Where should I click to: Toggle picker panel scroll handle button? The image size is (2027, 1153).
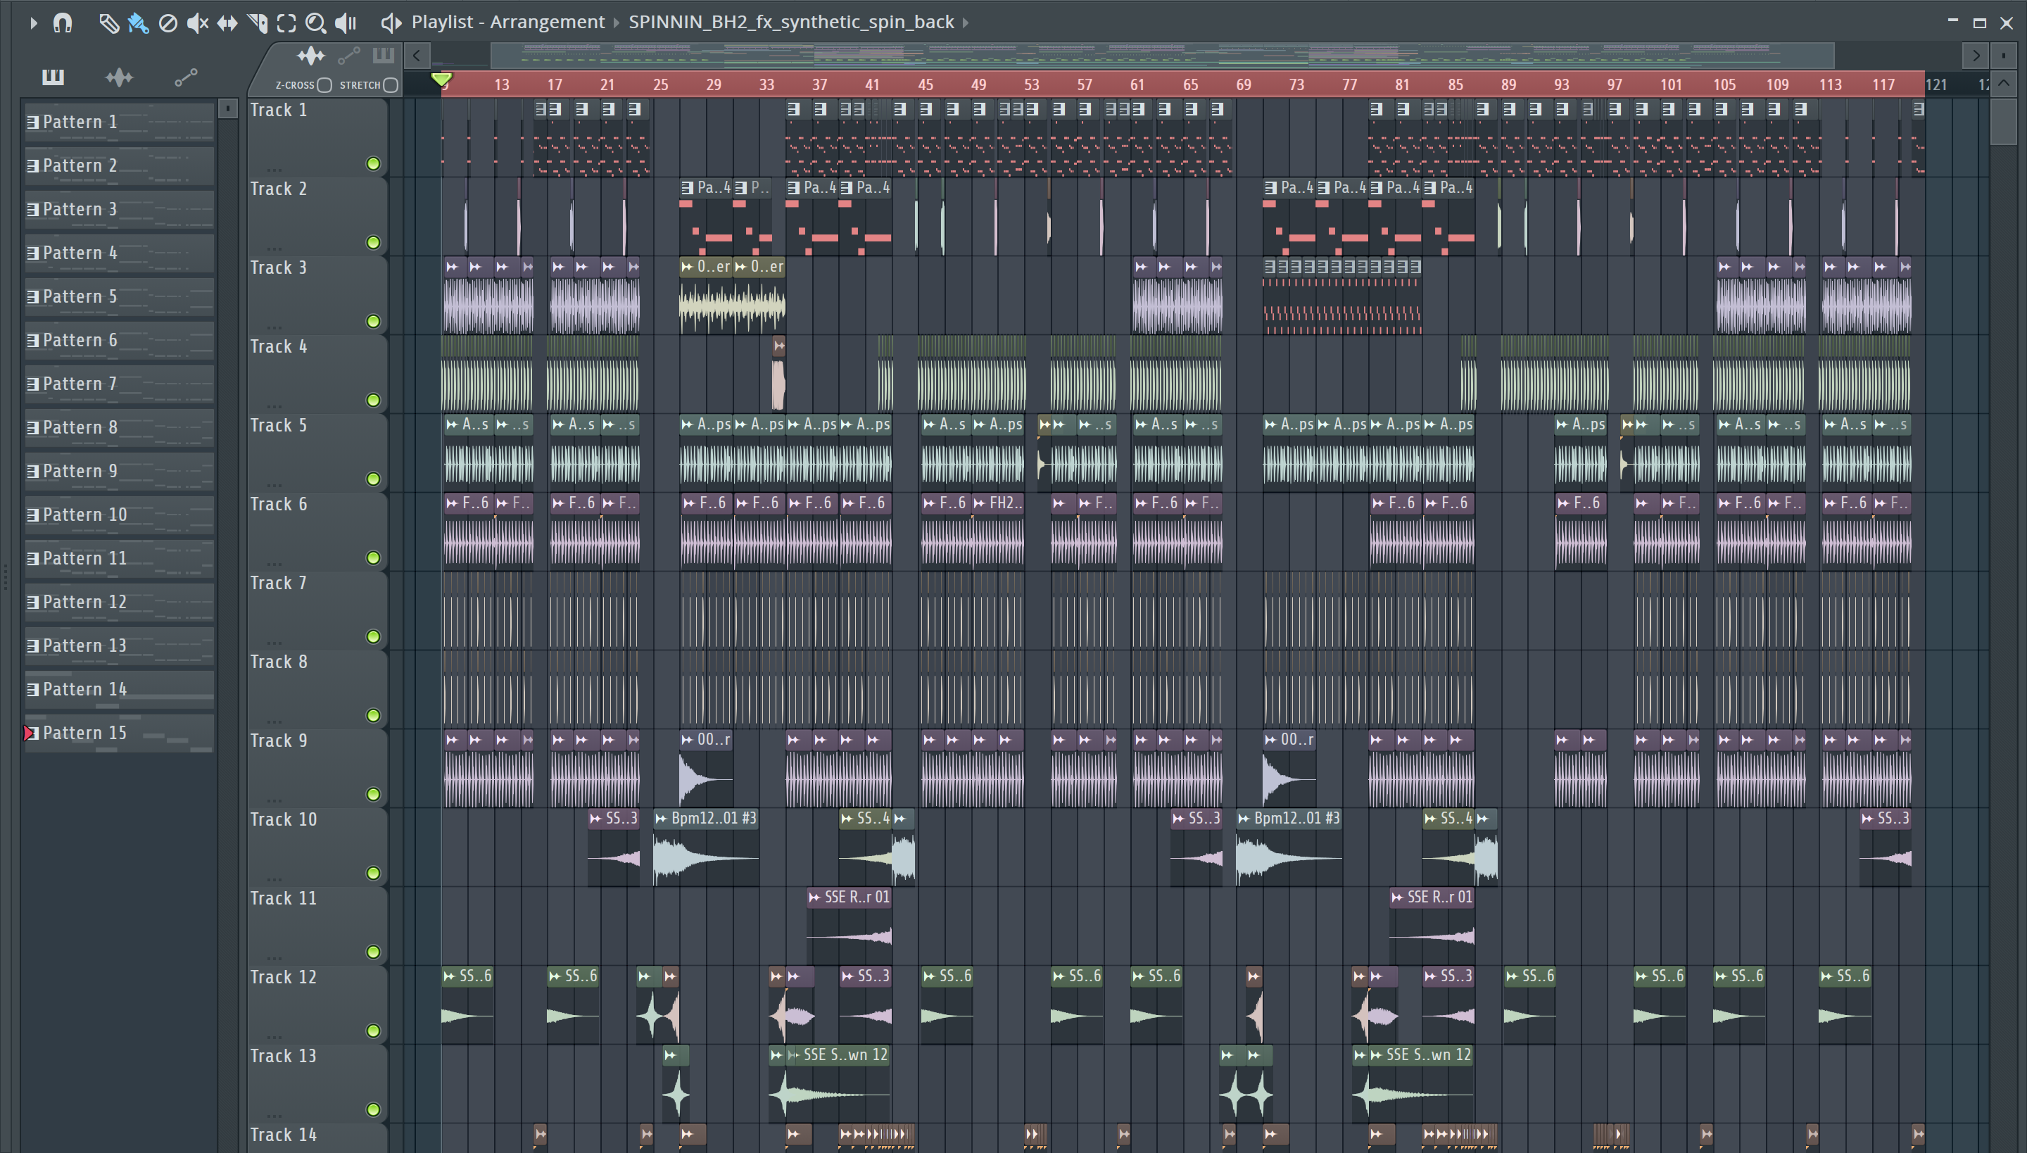[227, 108]
